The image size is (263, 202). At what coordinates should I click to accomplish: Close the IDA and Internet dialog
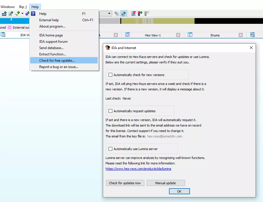pos(251,48)
